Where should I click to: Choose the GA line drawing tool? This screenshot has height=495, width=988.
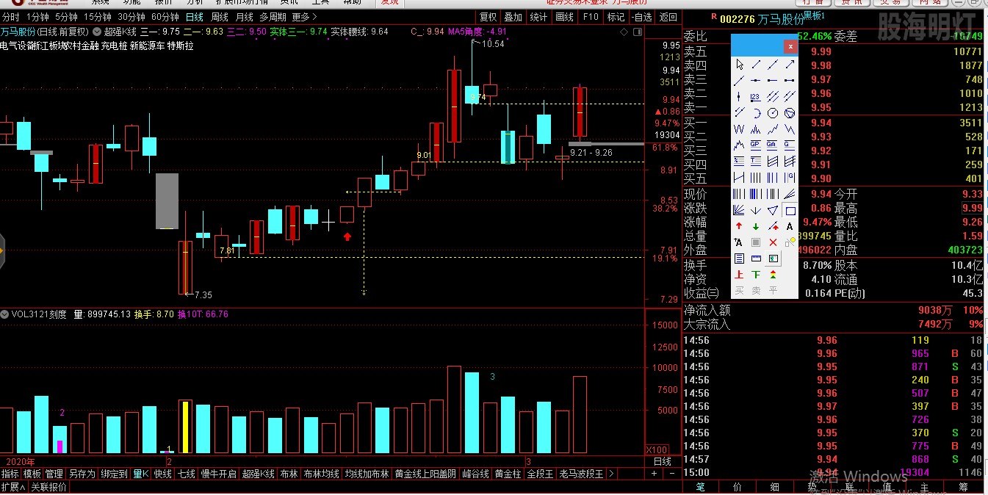773,145
